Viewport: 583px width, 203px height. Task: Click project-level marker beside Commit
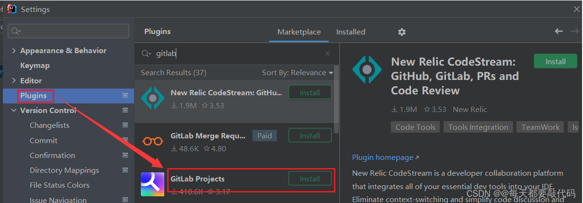pyautogui.click(x=125, y=140)
